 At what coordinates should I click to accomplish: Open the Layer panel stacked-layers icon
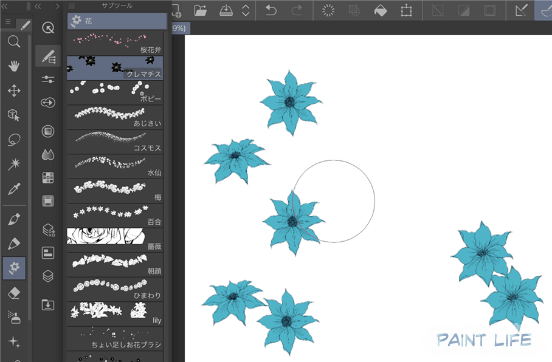(x=48, y=276)
